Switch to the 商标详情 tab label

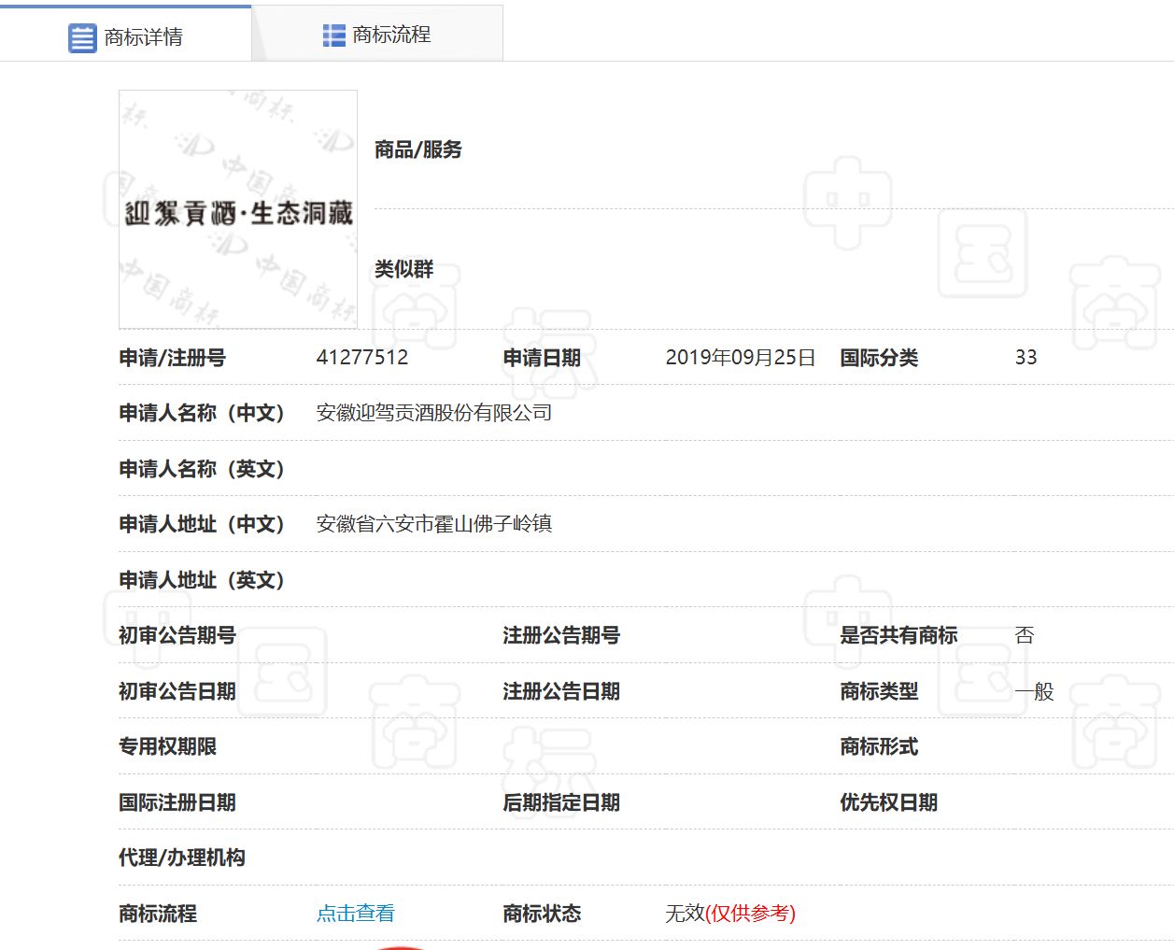coord(143,37)
